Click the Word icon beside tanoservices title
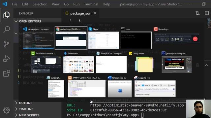The image size is (211, 118). (110, 78)
